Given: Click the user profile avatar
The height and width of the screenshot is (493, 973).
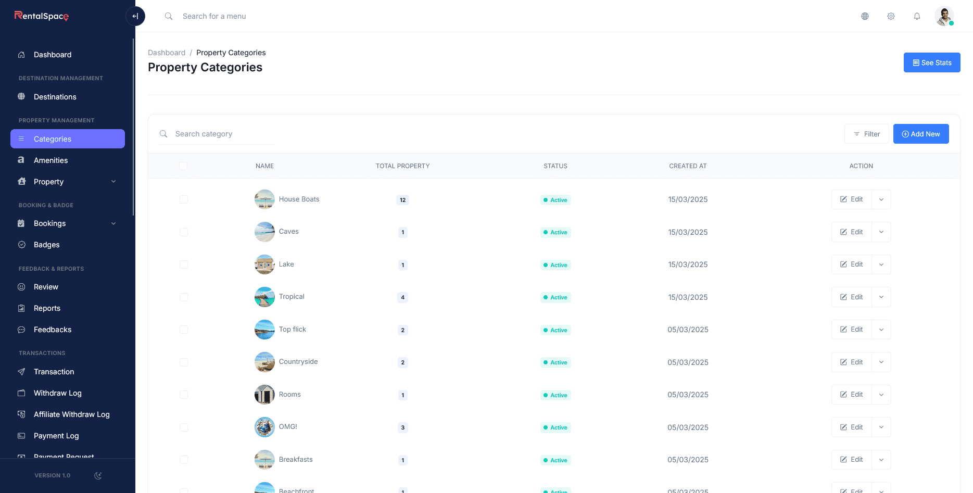Looking at the screenshot, I should coord(943,16).
